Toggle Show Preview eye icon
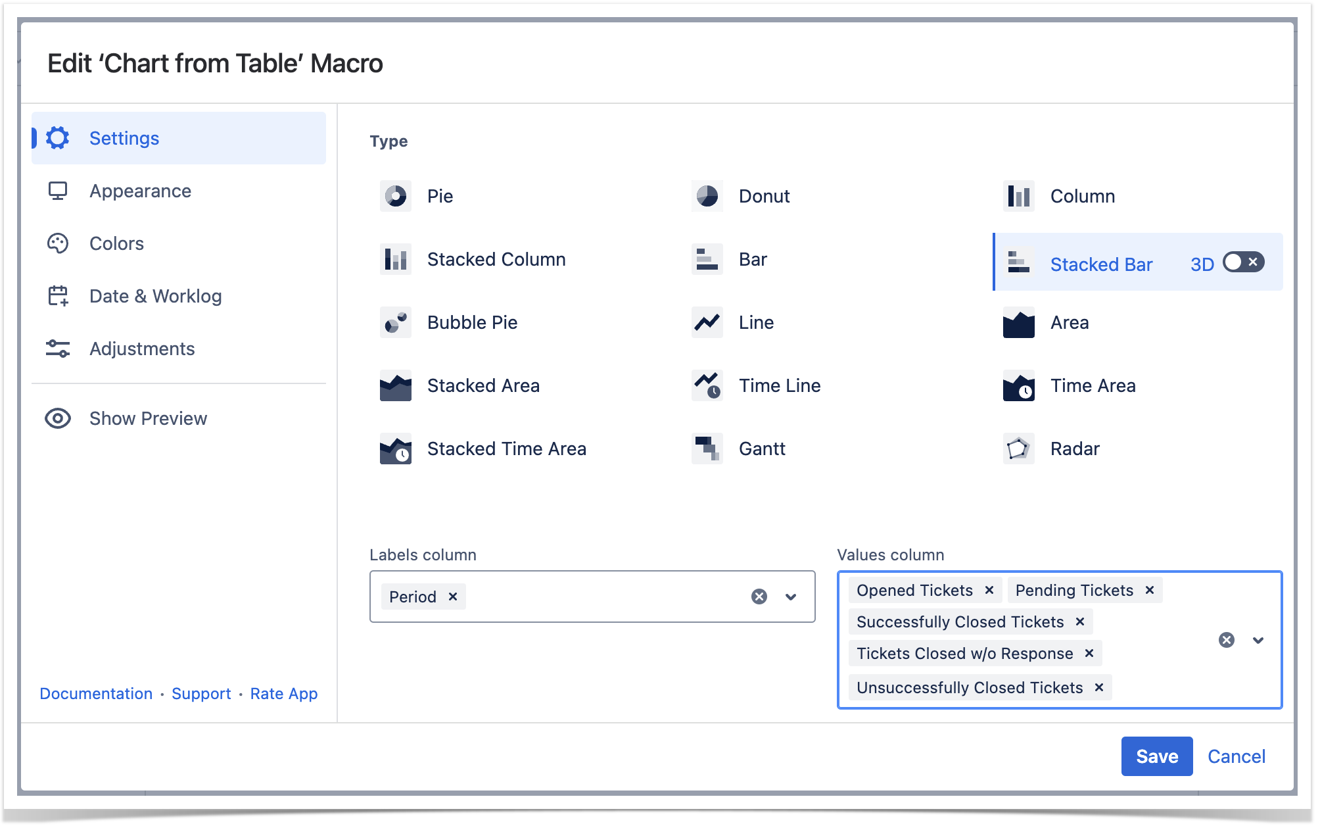This screenshot has height=828, width=1320. click(58, 418)
